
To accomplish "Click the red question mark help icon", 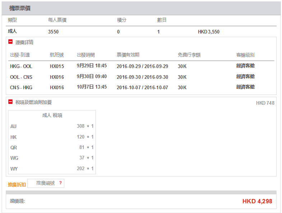I will (x=60, y=183).
